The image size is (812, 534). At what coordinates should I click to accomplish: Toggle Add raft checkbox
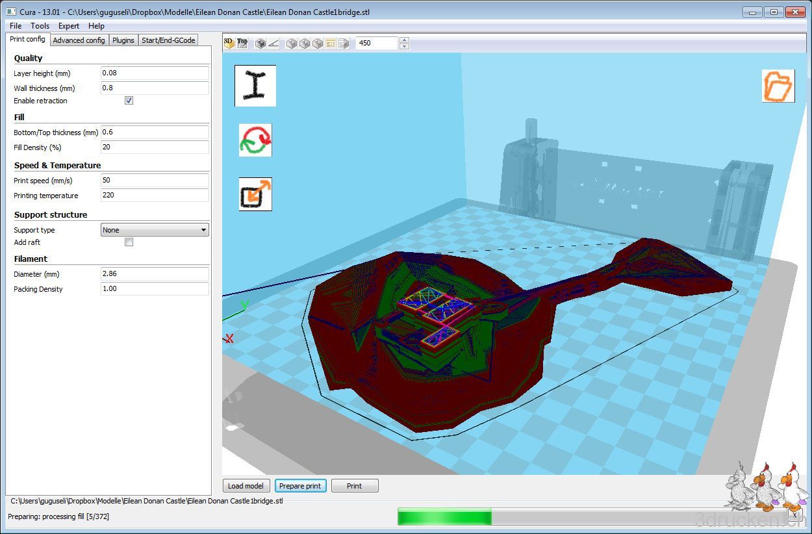129,242
